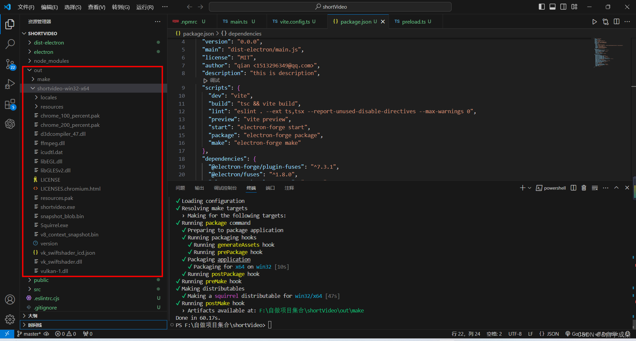The height and width of the screenshot is (341, 636).
Task: Close the terminal panel
Action: [627, 188]
